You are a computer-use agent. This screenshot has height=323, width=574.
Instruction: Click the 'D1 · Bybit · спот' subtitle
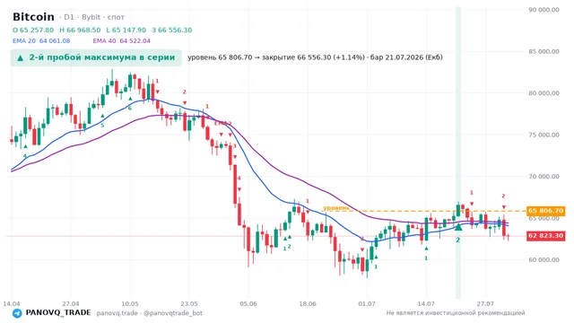[91, 17]
